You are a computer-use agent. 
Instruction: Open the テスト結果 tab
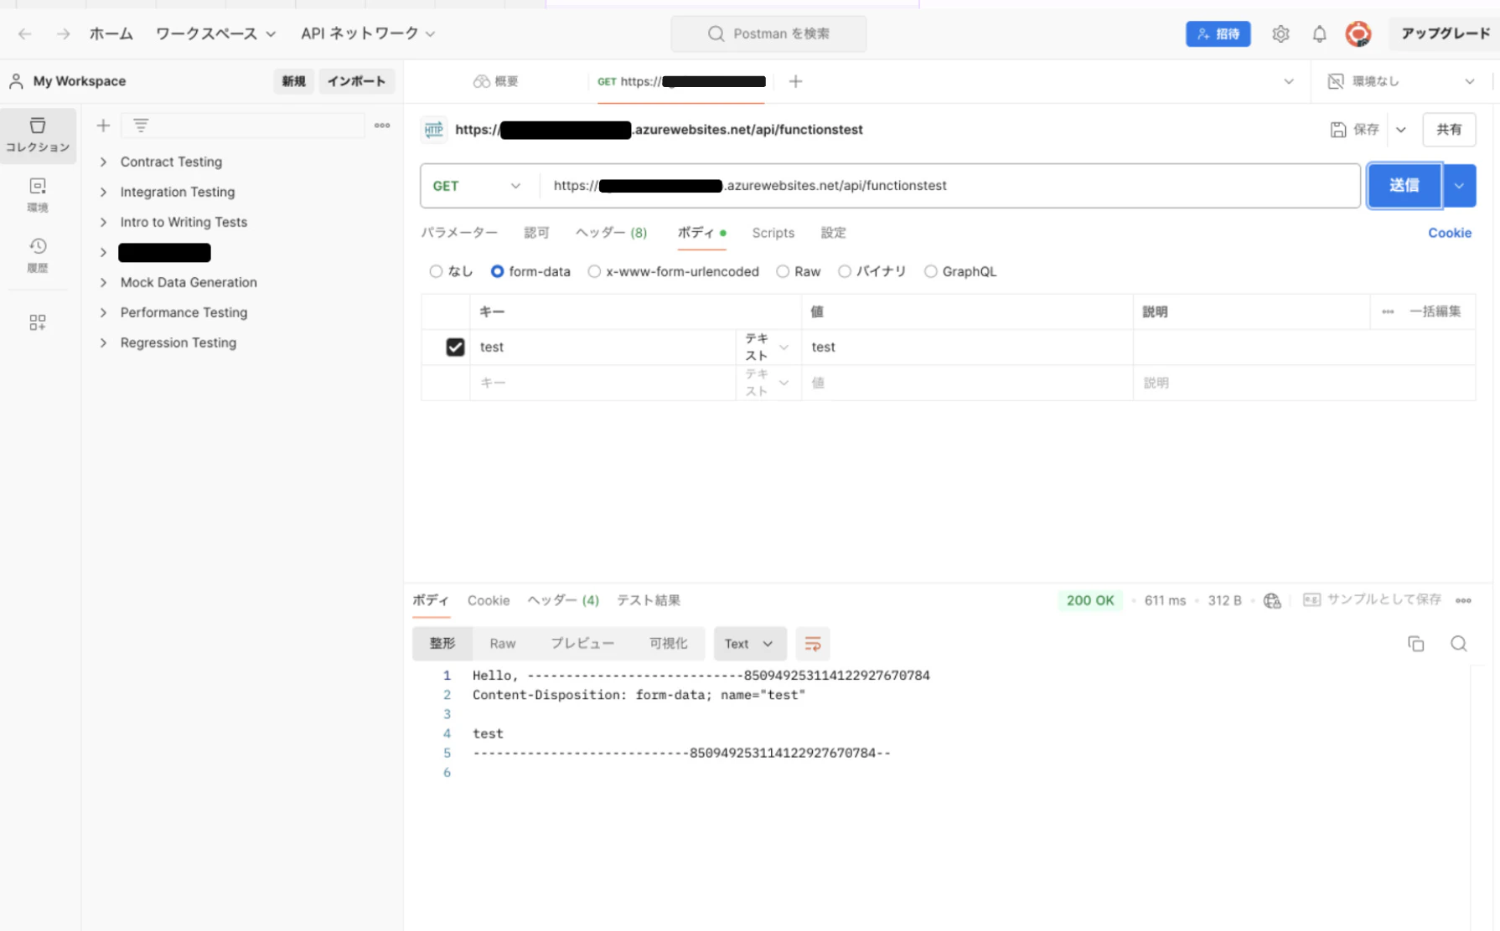pyautogui.click(x=649, y=600)
